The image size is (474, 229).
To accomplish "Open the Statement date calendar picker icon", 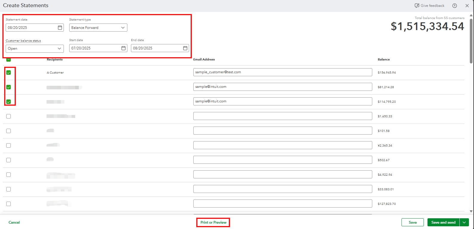I will (60, 28).
